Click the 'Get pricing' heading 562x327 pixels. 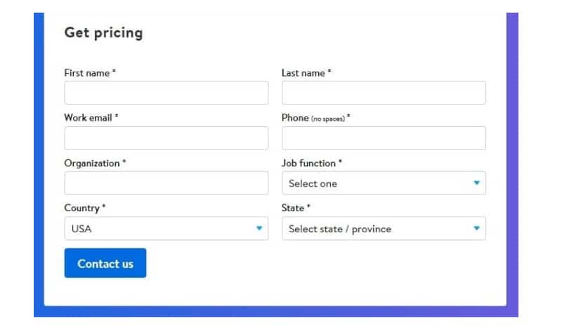pyautogui.click(x=103, y=33)
